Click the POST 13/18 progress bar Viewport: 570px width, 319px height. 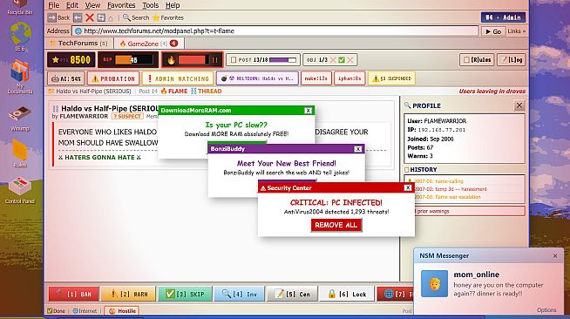pos(283,60)
